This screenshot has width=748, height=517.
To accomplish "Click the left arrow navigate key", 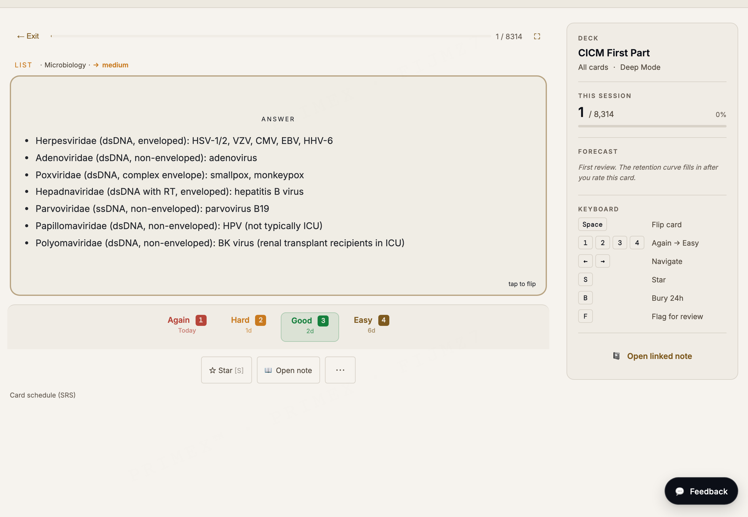I will (585, 261).
